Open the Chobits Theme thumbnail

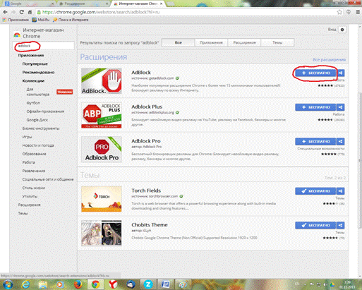(x=102, y=233)
